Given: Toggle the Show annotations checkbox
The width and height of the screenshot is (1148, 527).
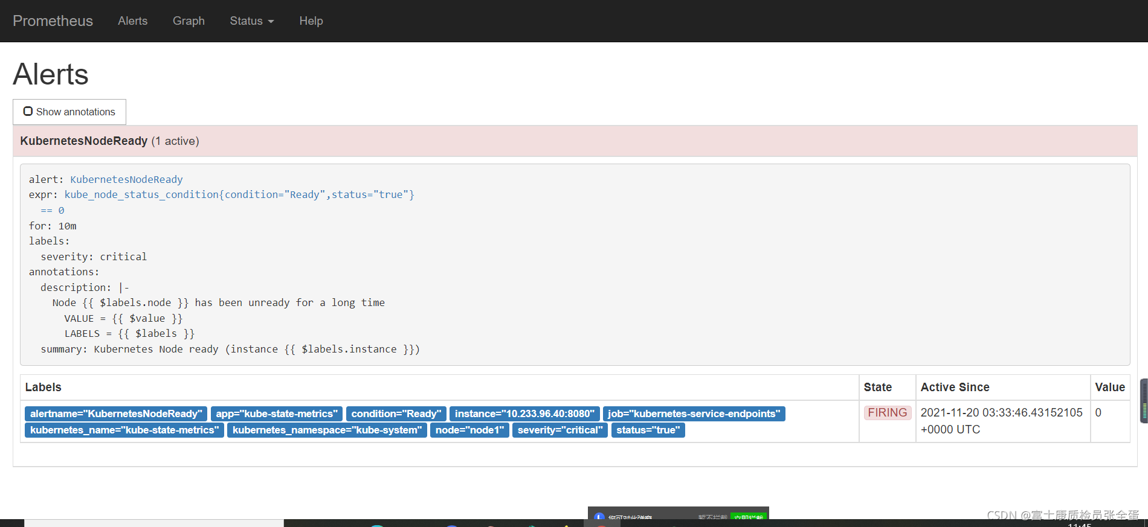Looking at the screenshot, I should [28, 111].
